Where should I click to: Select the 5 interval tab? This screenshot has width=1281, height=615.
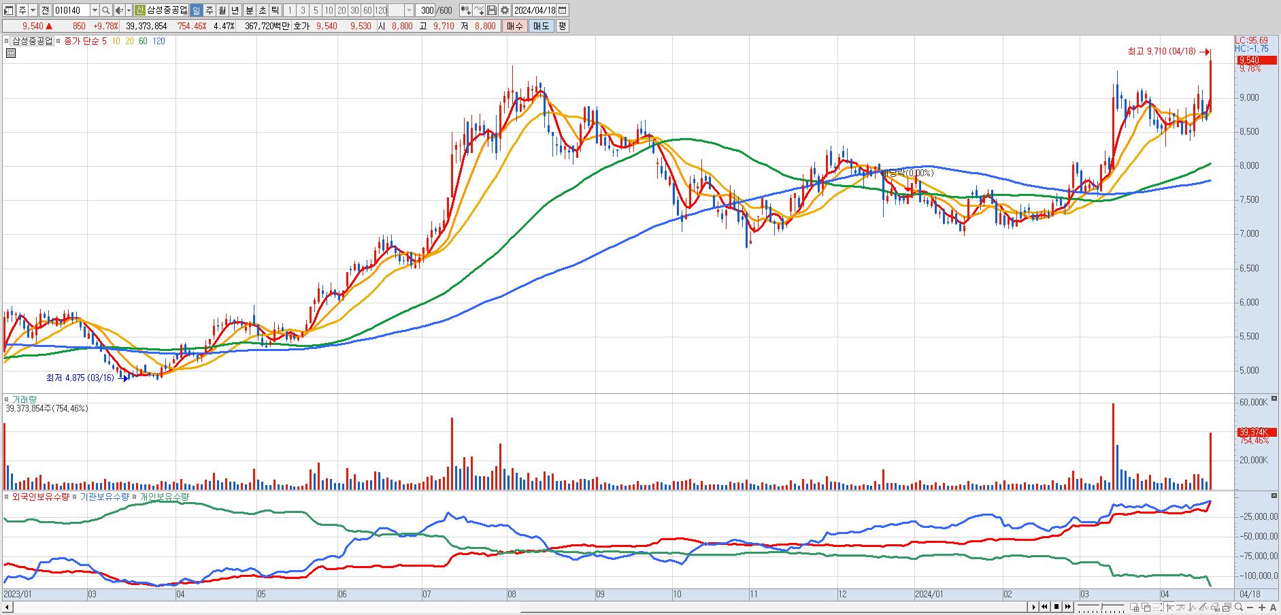[316, 10]
